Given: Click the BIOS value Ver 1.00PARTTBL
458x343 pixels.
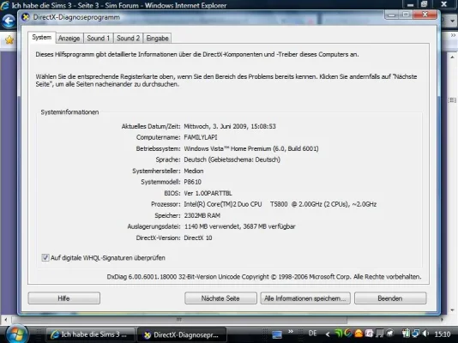Looking at the screenshot, I should 208,193.
